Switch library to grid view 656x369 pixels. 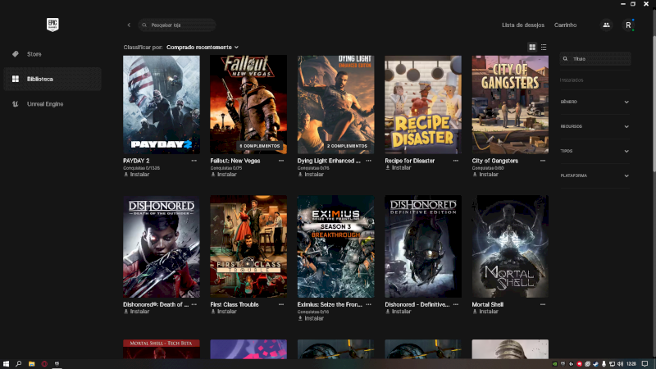(532, 48)
